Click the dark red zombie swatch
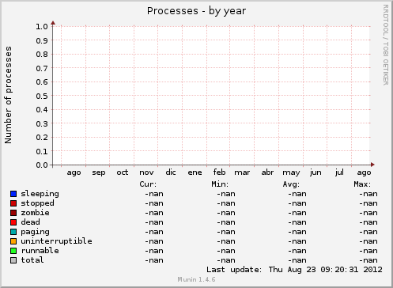 click(13, 213)
